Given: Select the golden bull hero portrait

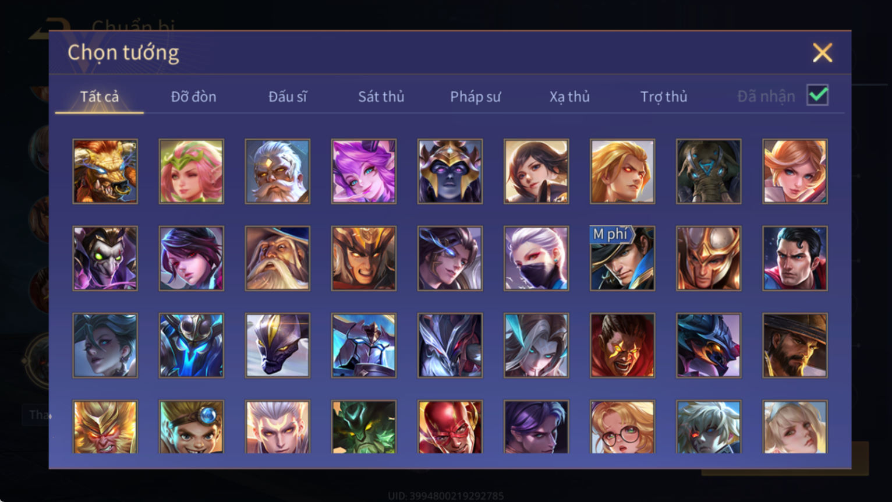Looking at the screenshot, I should pos(105,171).
